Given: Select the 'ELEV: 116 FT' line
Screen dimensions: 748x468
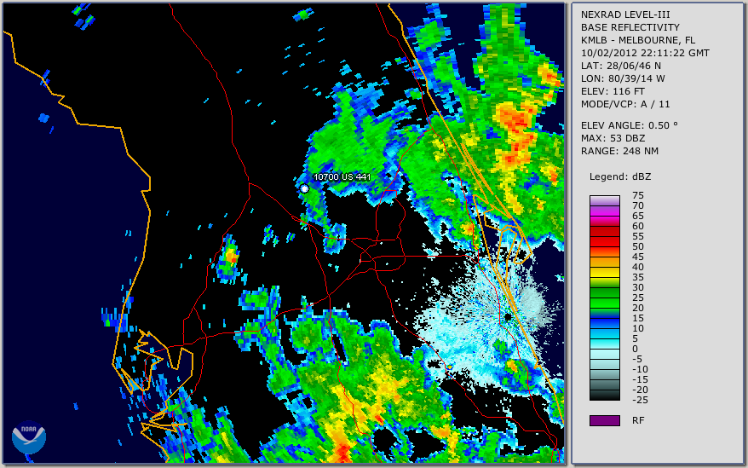Looking at the screenshot, I should click(613, 91).
